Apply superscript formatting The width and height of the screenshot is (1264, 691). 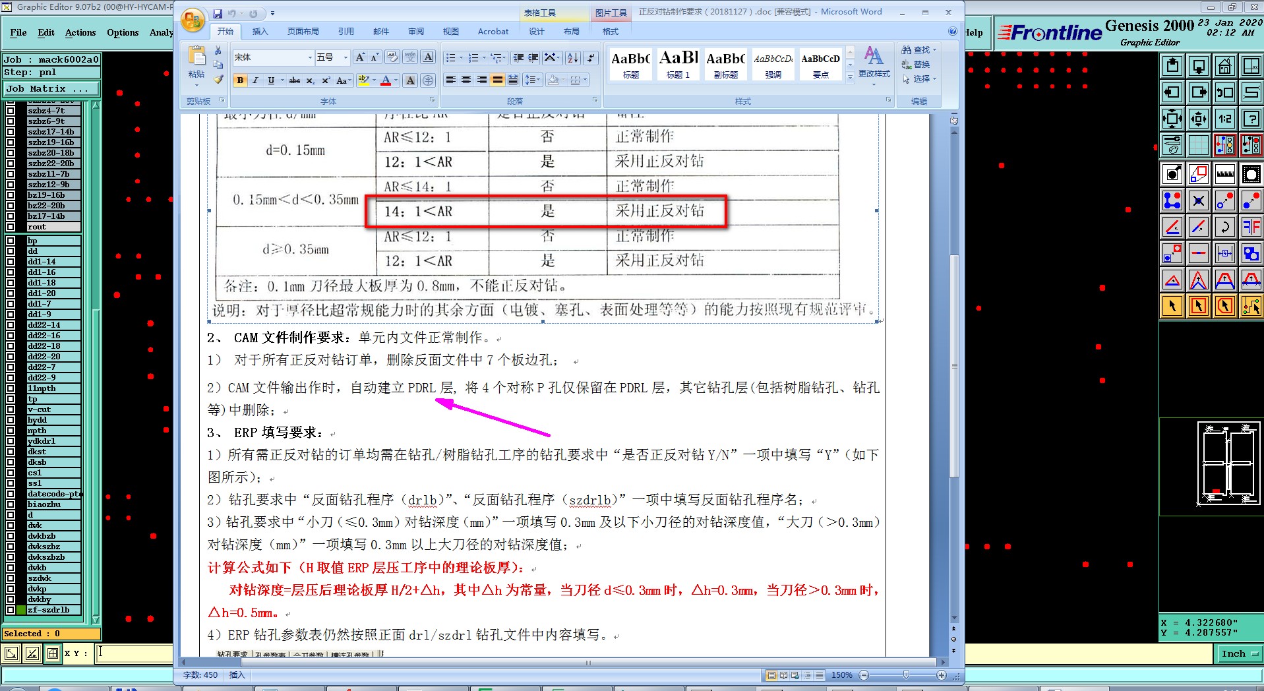326,80
